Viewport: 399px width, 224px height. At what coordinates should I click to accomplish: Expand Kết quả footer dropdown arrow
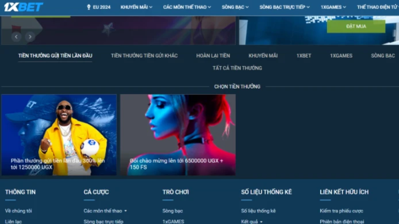261,222
